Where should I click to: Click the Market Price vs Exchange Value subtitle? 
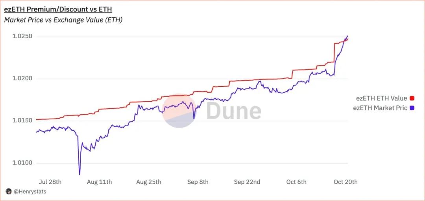coord(63,20)
